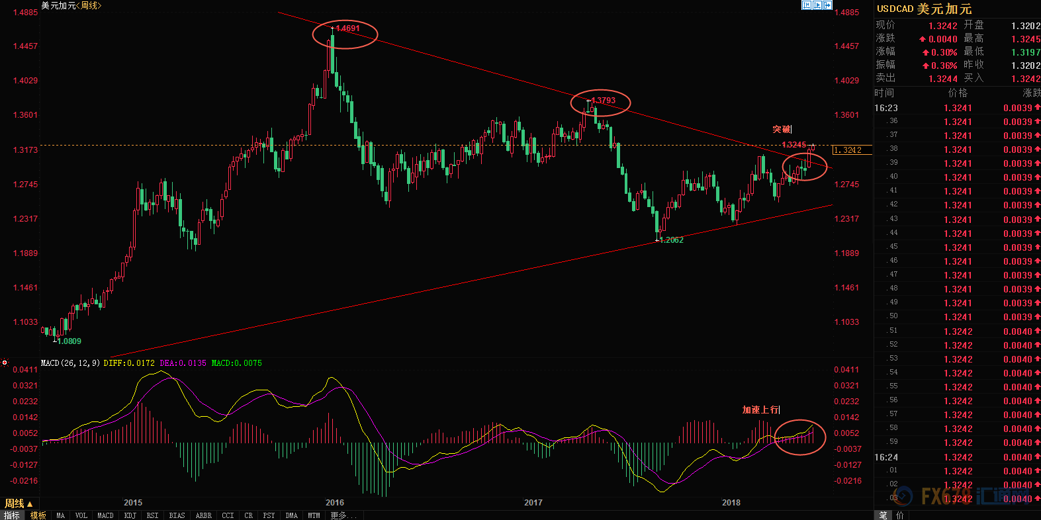Screen dimensions: 1041x520
Task: Click the 2017 year marker on timeline
Action: [533, 503]
